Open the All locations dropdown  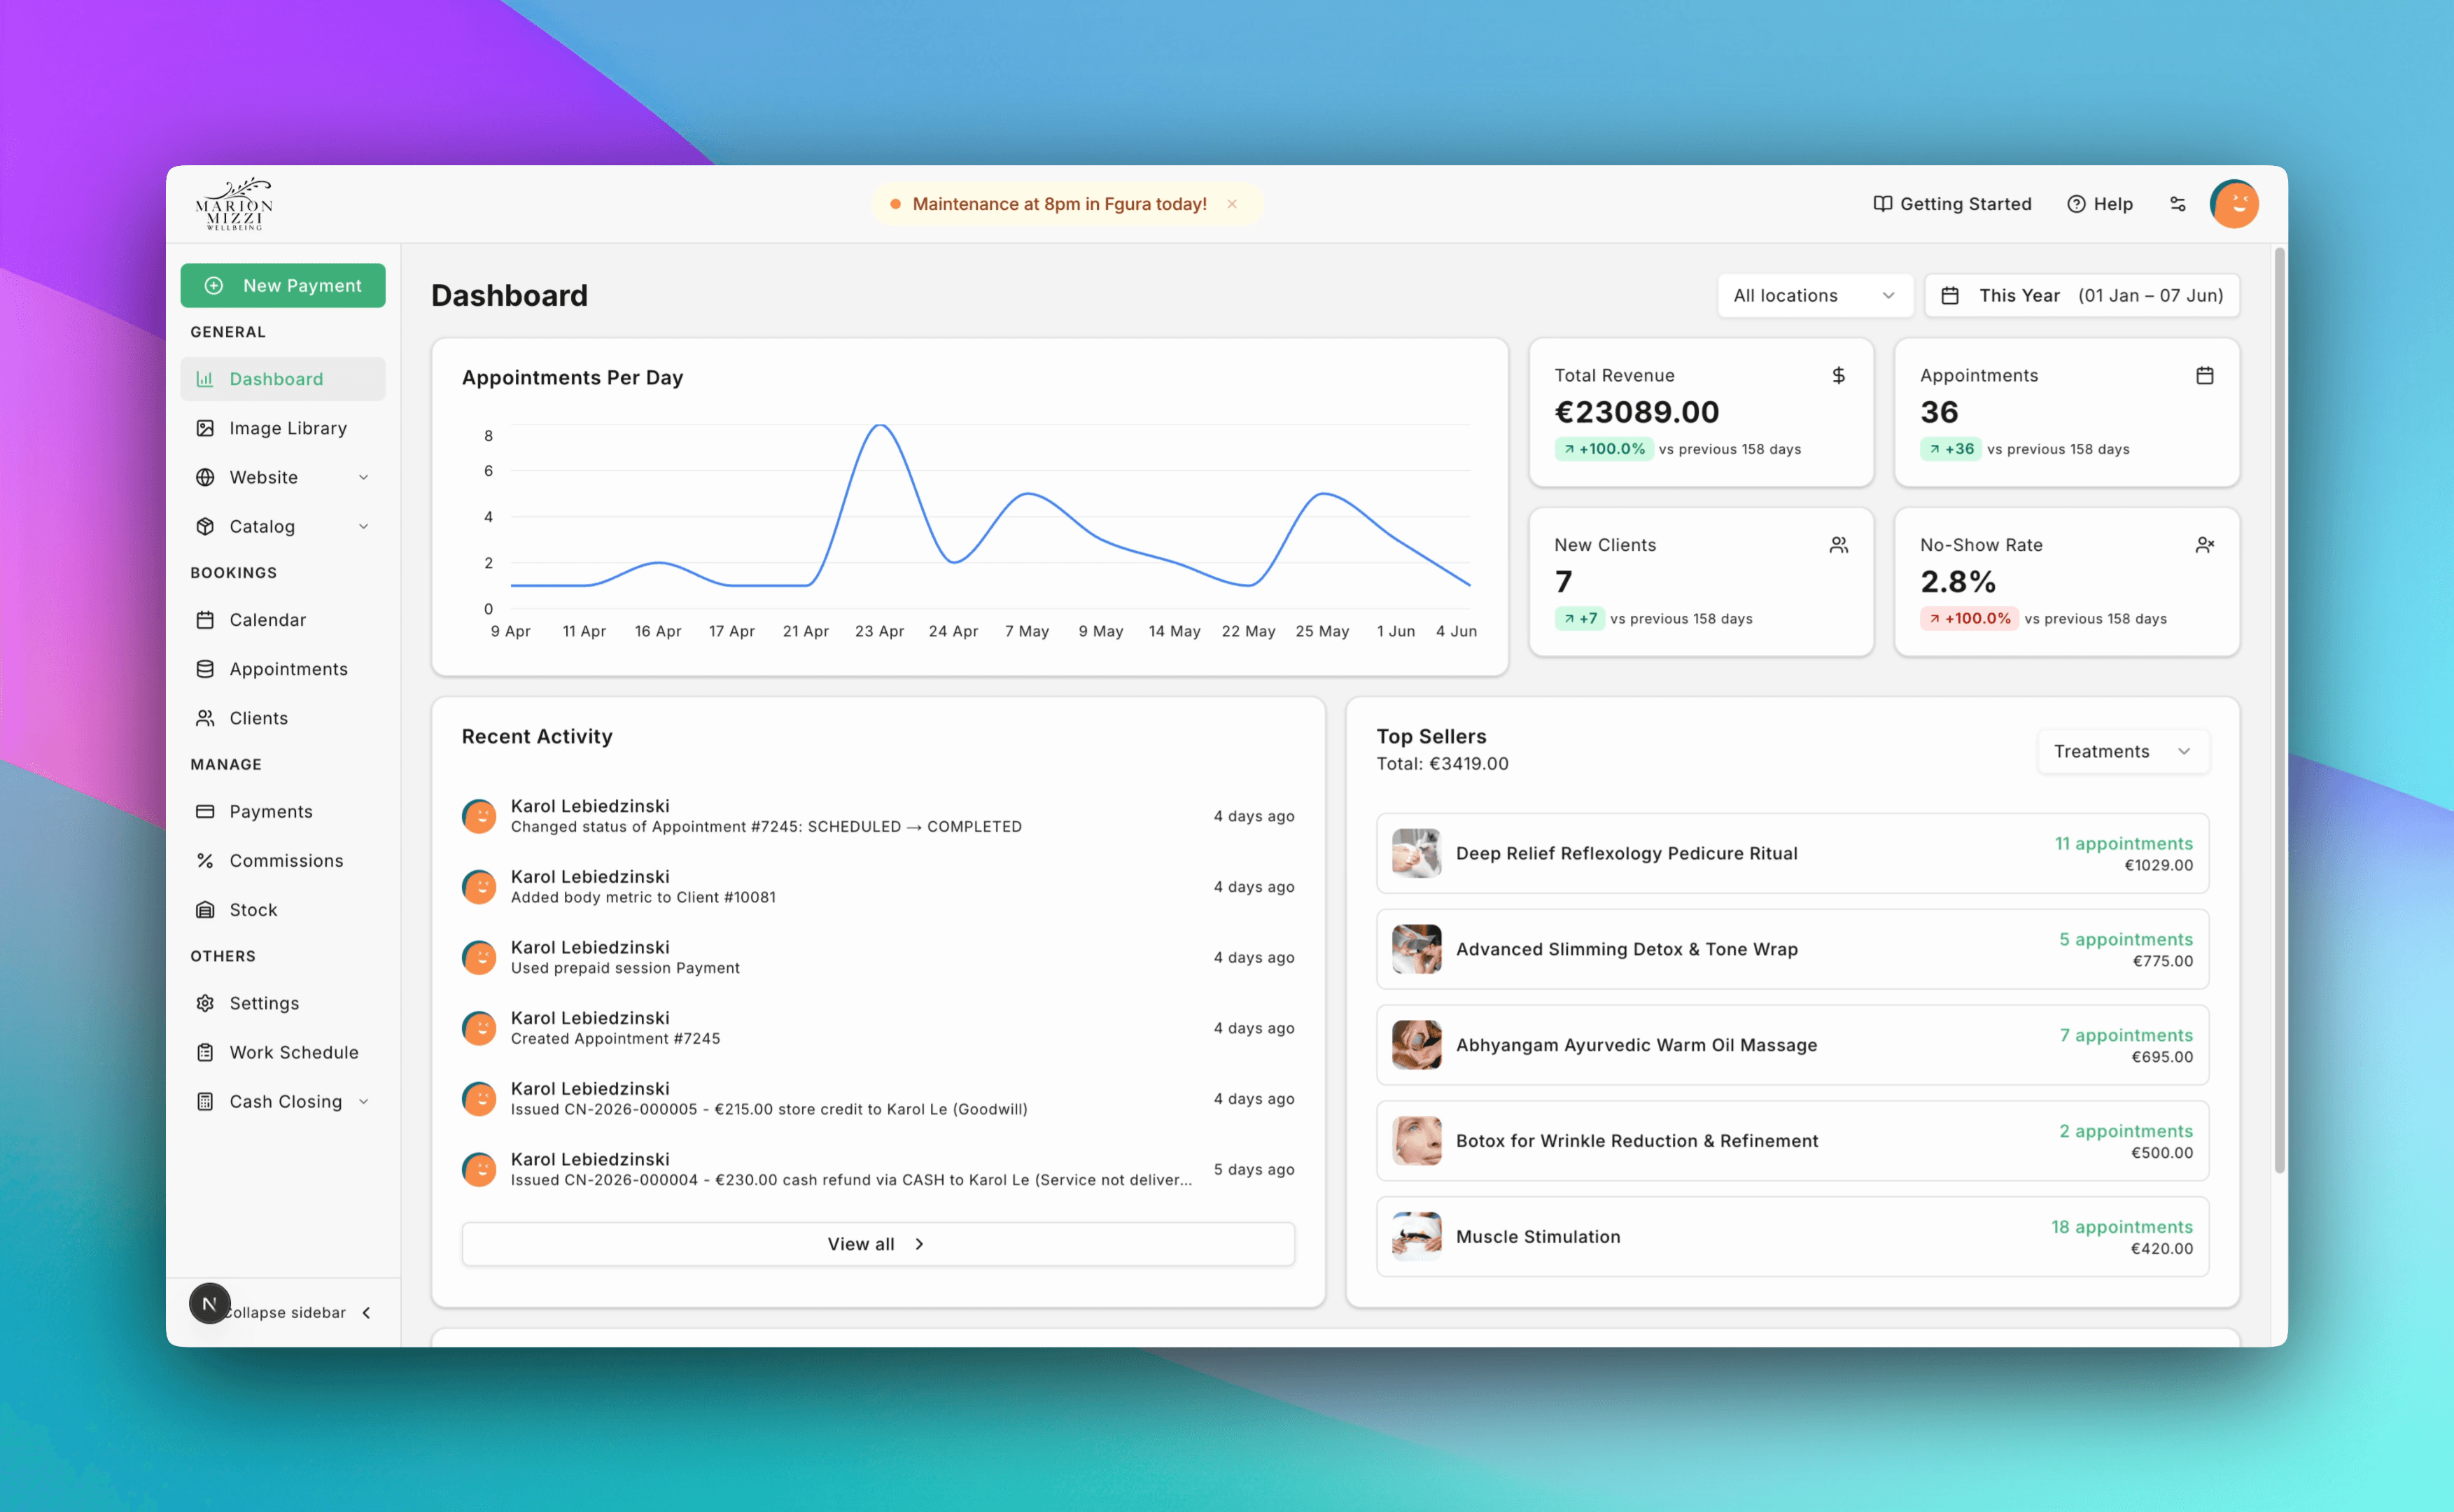click(x=1814, y=296)
